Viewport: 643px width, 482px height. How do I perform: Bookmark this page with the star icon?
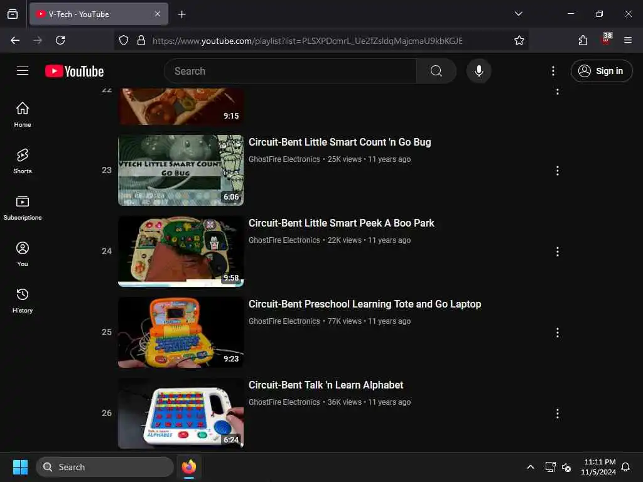[x=519, y=40]
